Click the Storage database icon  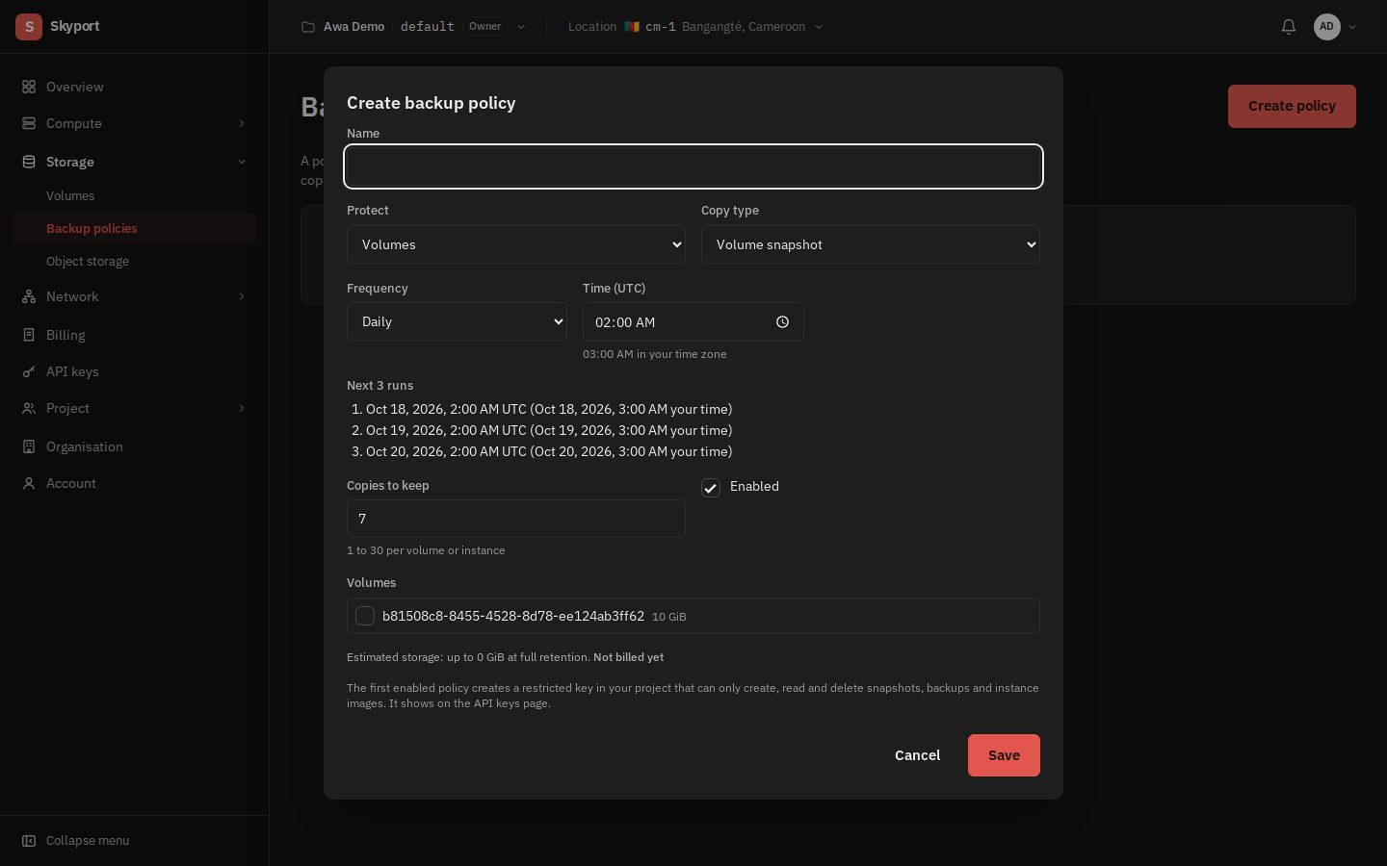[29, 162]
